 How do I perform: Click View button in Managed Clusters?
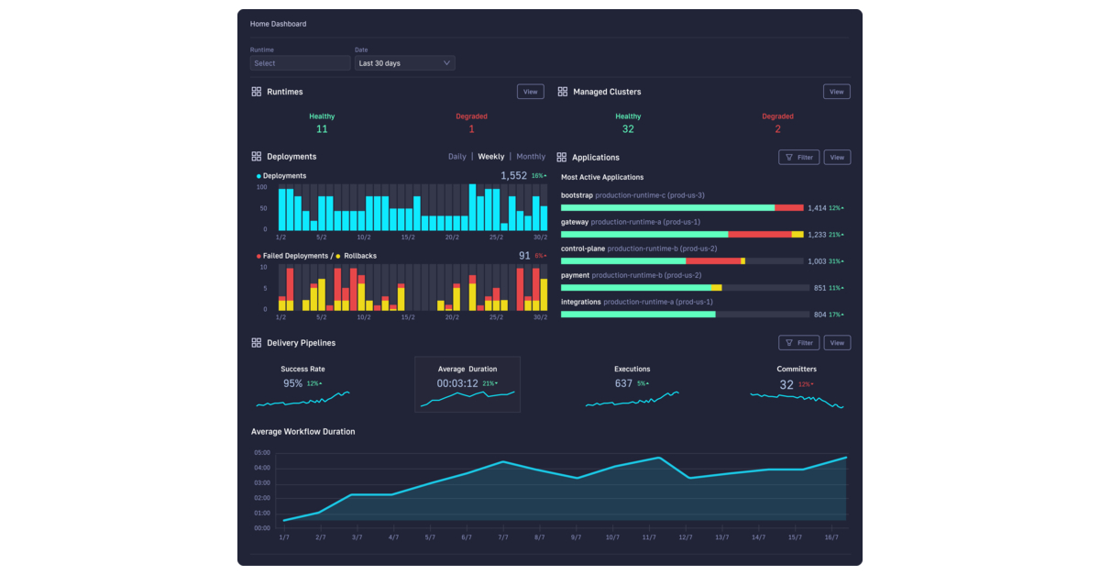(836, 92)
